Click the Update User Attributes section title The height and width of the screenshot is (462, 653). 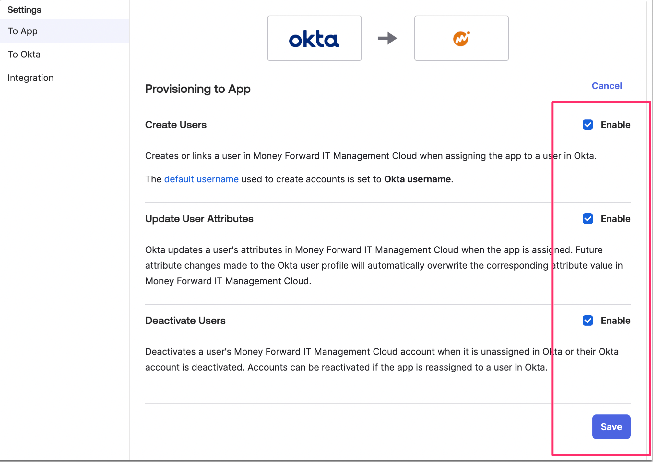[199, 219]
